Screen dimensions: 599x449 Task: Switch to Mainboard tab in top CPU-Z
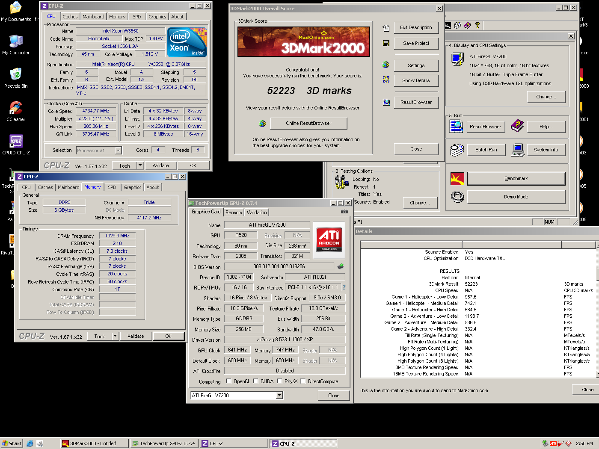(93, 17)
